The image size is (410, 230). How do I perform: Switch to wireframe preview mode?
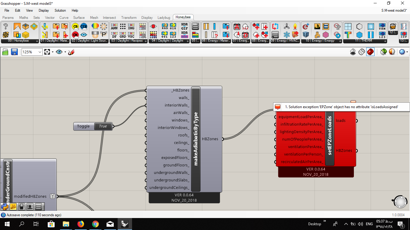(x=362, y=52)
